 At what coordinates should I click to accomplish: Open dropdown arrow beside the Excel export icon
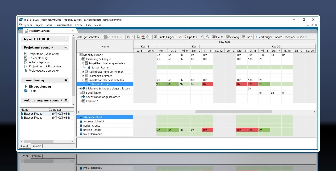pos(151,37)
